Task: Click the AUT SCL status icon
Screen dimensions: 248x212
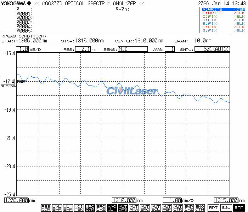Action: 156,208
